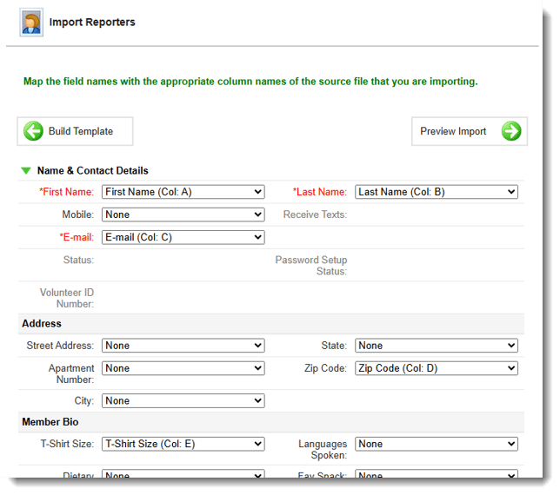Screen dimensions: 560x495
Task: Click the green forward arrow icon
Action: (511, 132)
